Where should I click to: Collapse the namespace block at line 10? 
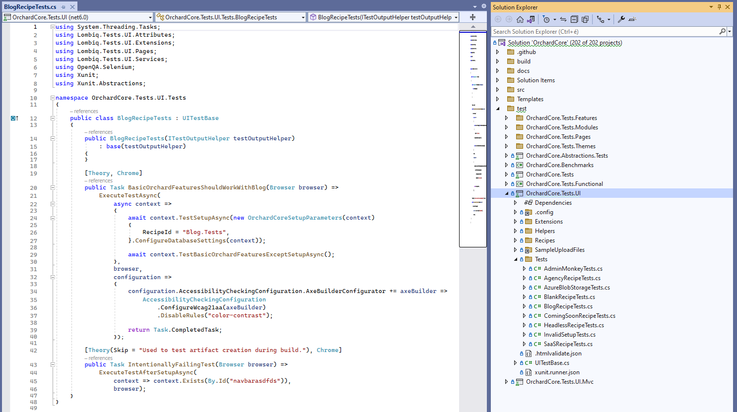coord(53,98)
